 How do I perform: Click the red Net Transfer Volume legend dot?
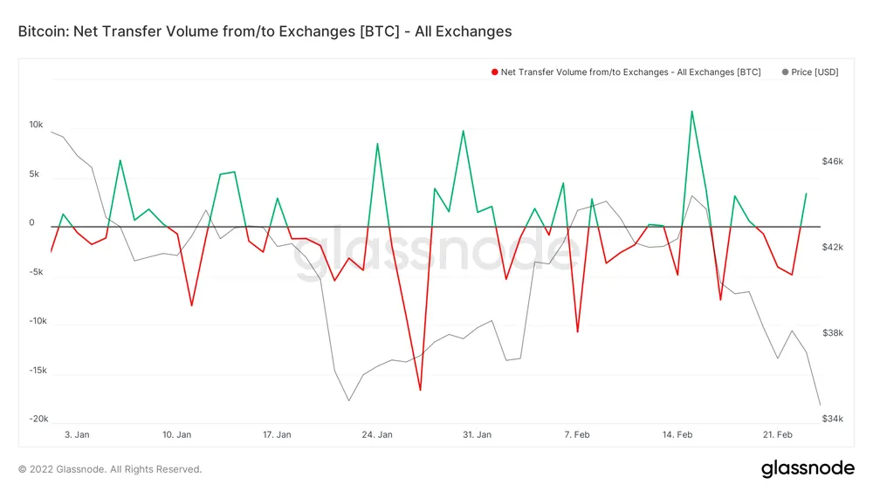[x=495, y=72]
